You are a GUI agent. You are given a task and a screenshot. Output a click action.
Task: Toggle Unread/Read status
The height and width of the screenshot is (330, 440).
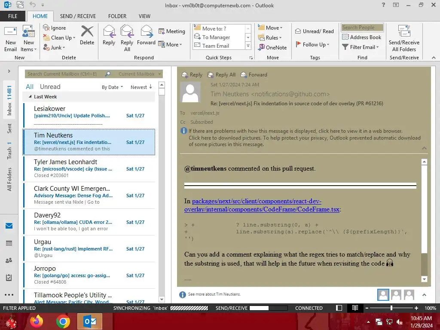[x=314, y=31]
